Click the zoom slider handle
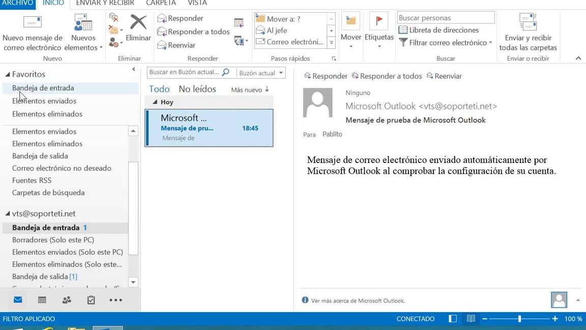 [x=519, y=319]
